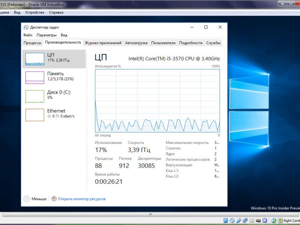
Task: Switch to the Процессы tab
Action: click(32, 43)
